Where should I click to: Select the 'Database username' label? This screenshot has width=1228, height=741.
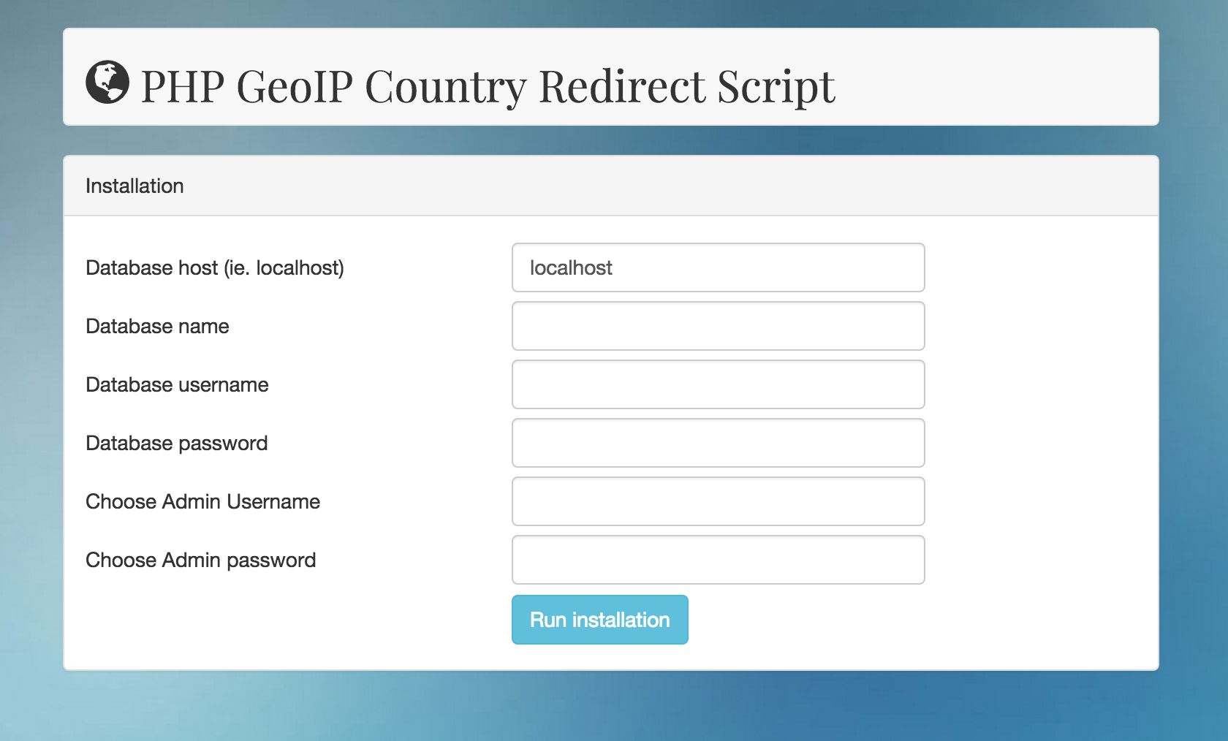[177, 385]
